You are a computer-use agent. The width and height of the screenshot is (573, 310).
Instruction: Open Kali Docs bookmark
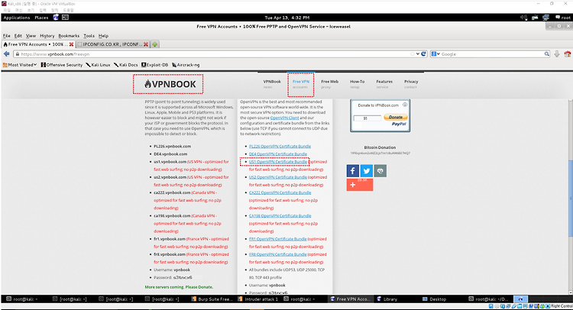126,65
